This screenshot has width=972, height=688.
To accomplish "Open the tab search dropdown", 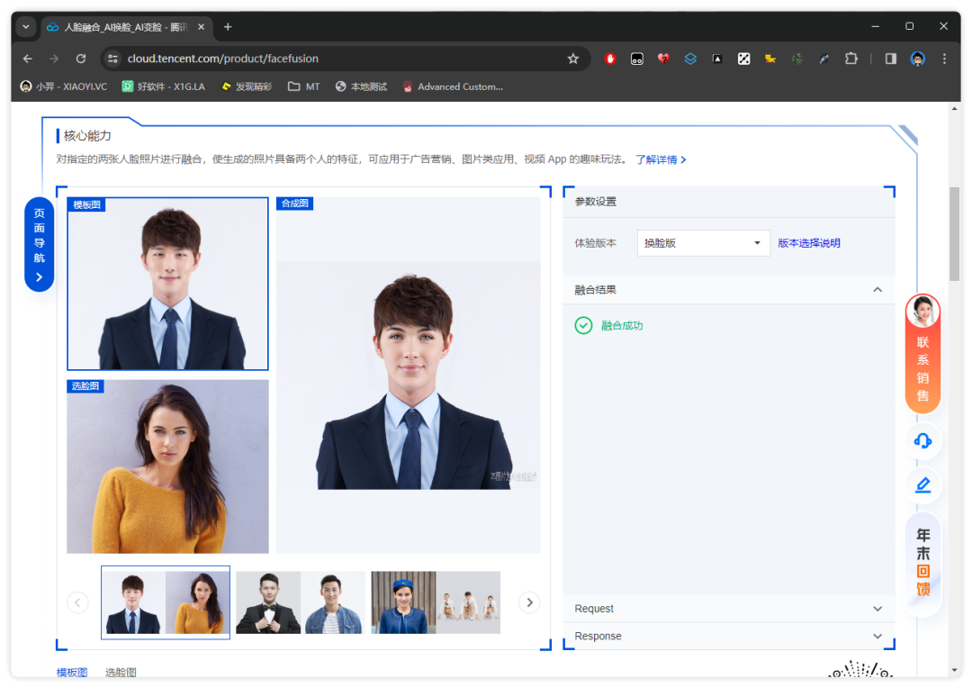I will pyautogui.click(x=26, y=27).
